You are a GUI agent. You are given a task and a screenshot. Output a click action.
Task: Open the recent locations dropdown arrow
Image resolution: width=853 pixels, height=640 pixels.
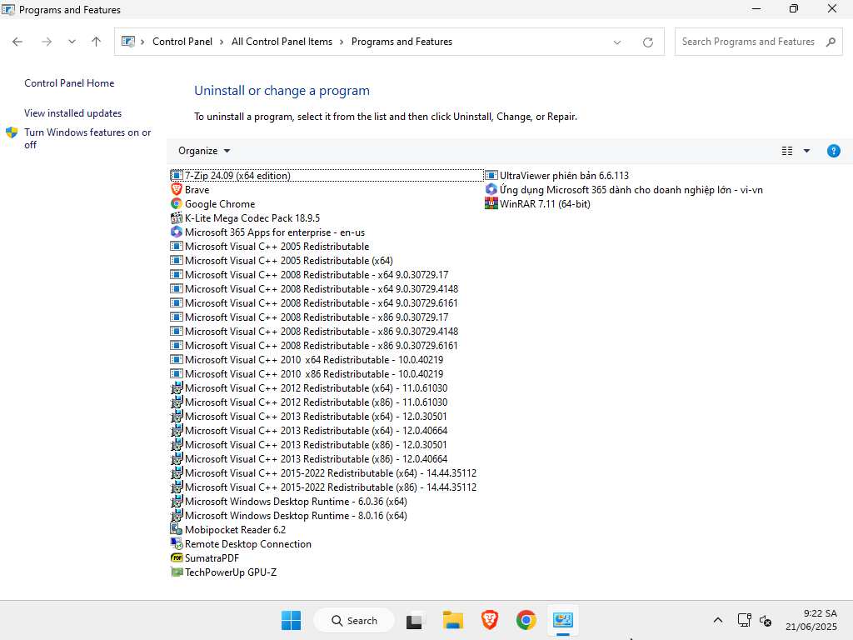(x=72, y=42)
